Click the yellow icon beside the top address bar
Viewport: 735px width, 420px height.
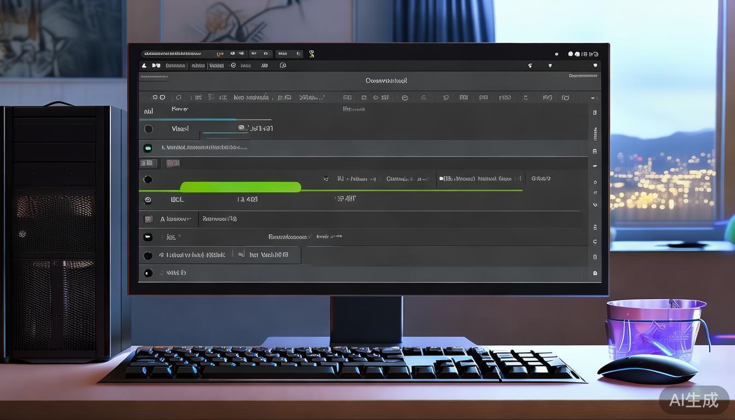312,54
